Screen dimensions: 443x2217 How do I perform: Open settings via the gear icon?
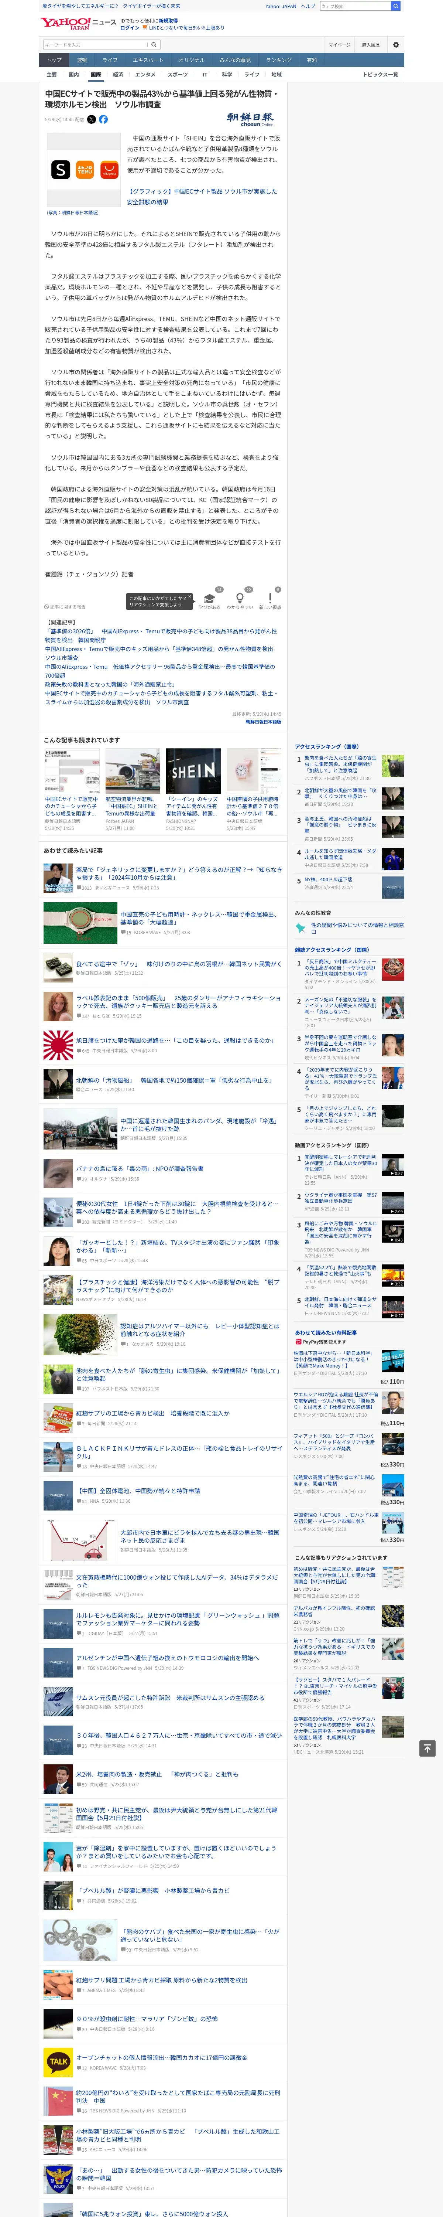tap(396, 45)
